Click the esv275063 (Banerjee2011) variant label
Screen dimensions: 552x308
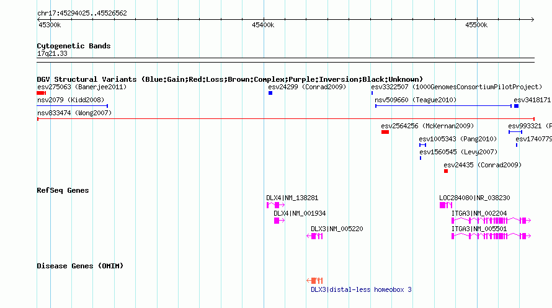pos(82,87)
